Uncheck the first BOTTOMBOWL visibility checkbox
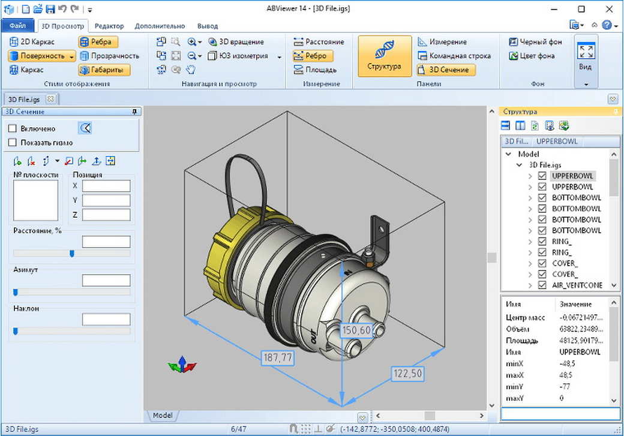 click(542, 197)
